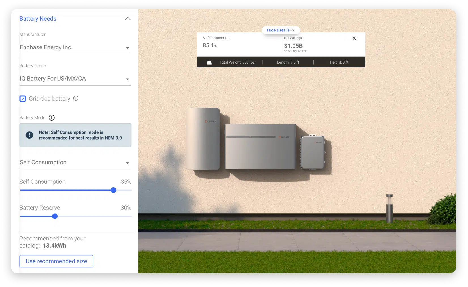
Task: Click the recommended 13.4kWh value
Action: pos(55,246)
